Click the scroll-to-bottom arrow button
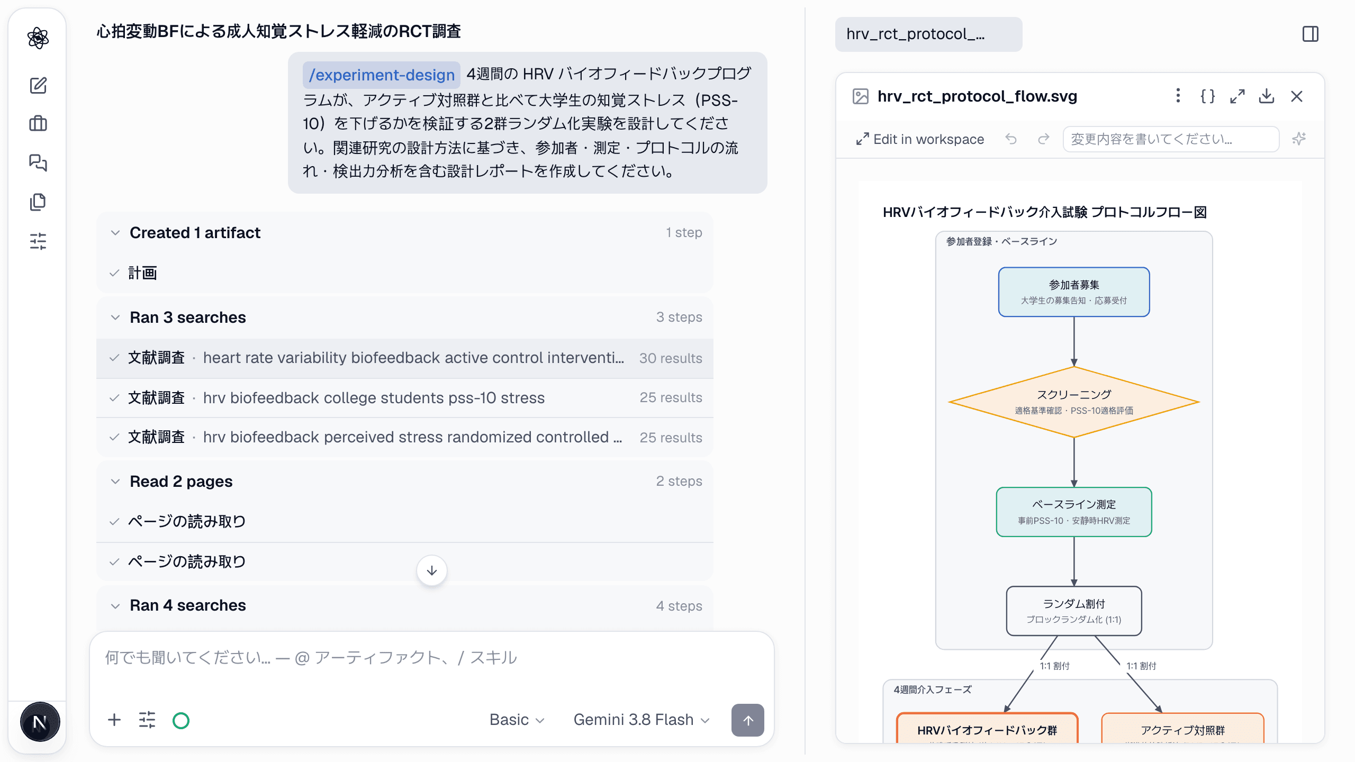Viewport: 1355px width, 762px height. pos(432,570)
